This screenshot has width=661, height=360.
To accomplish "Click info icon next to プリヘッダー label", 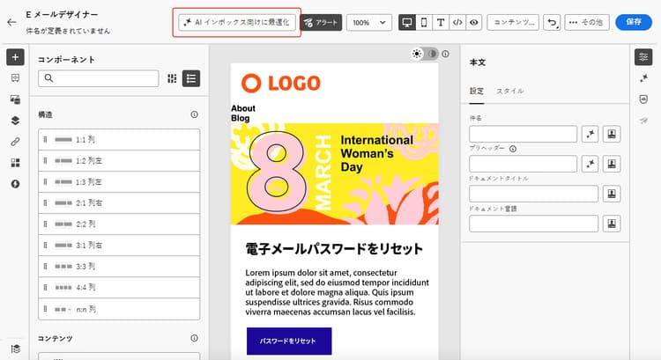I will click(513, 149).
